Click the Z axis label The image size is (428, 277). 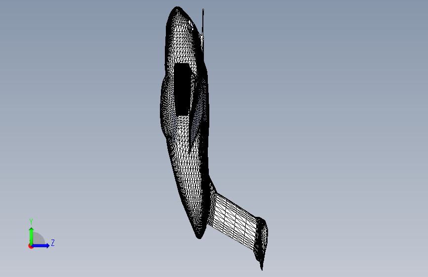[x=53, y=242]
